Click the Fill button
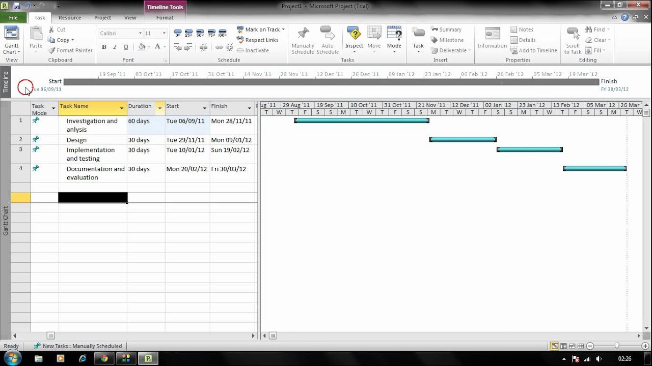The image size is (652, 366). pyautogui.click(x=595, y=50)
